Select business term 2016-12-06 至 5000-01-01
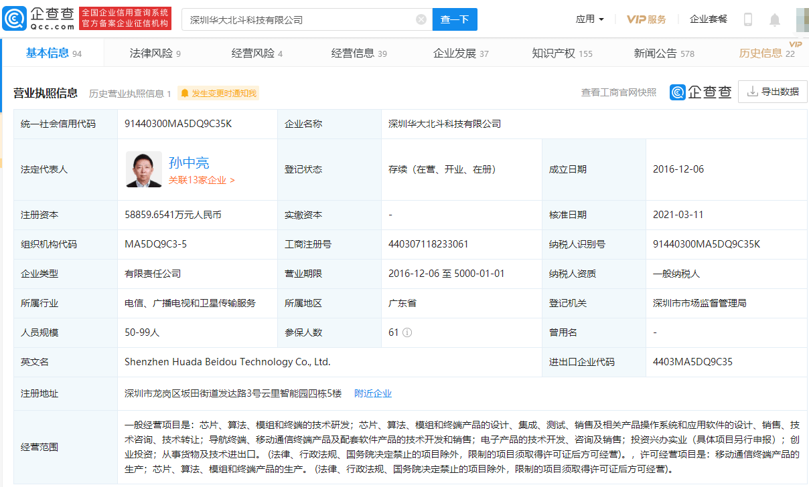This screenshot has height=487, width=809. point(447,274)
